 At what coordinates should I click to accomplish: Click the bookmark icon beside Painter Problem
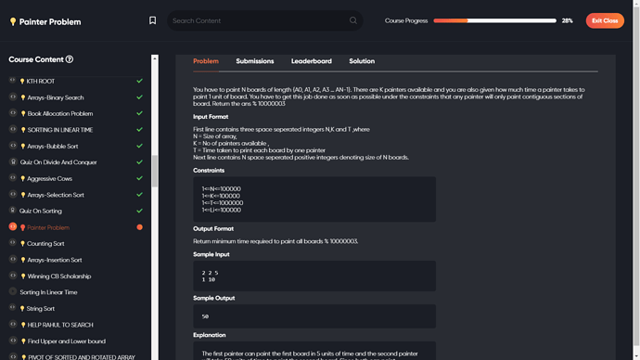pyautogui.click(x=152, y=20)
